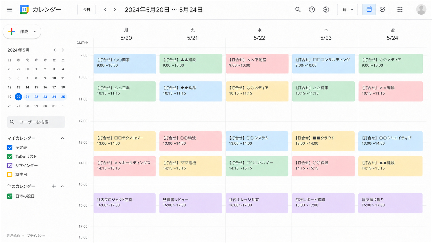Open the settings gear menu
The height and width of the screenshot is (243, 432).
click(x=326, y=10)
